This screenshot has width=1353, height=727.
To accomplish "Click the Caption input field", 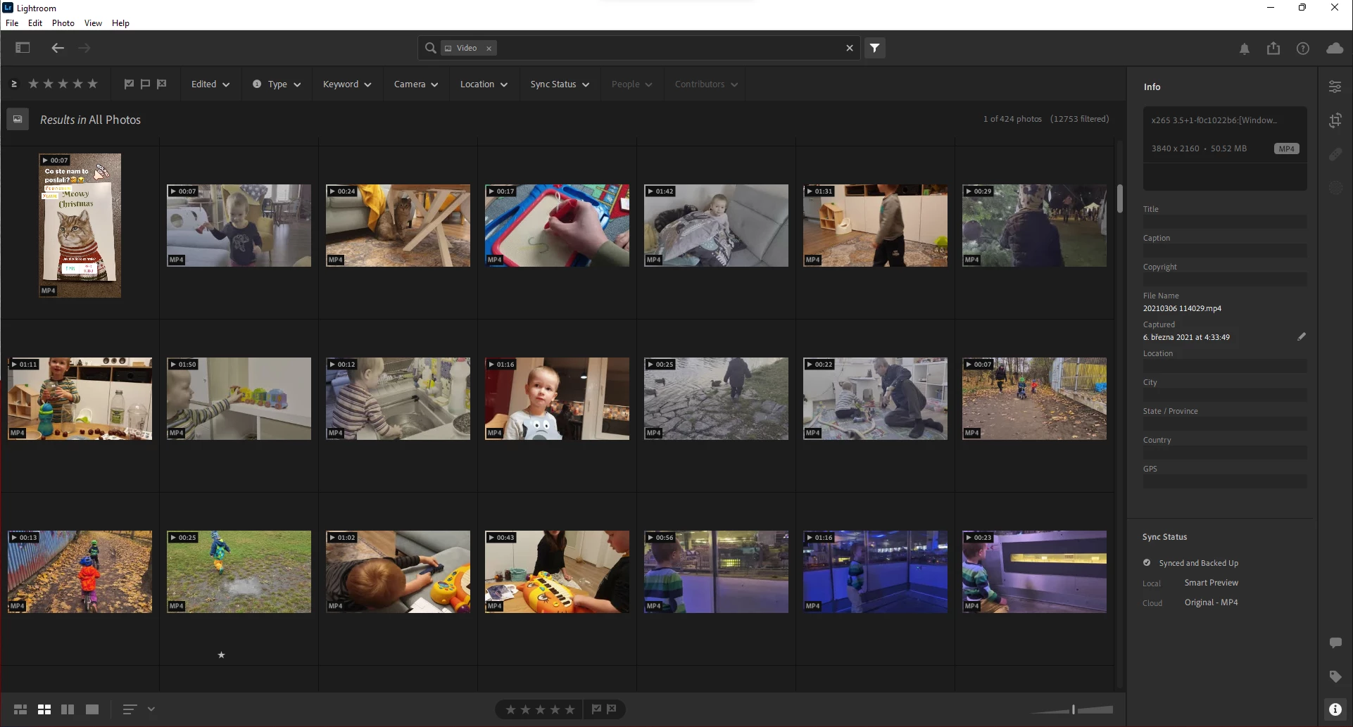I will [x=1225, y=251].
